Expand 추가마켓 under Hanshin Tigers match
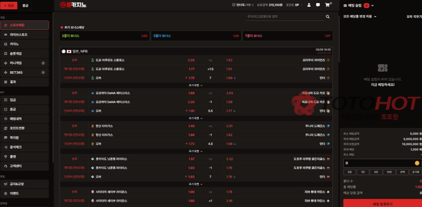Screen dimensions: 422x207 tap(196, 151)
